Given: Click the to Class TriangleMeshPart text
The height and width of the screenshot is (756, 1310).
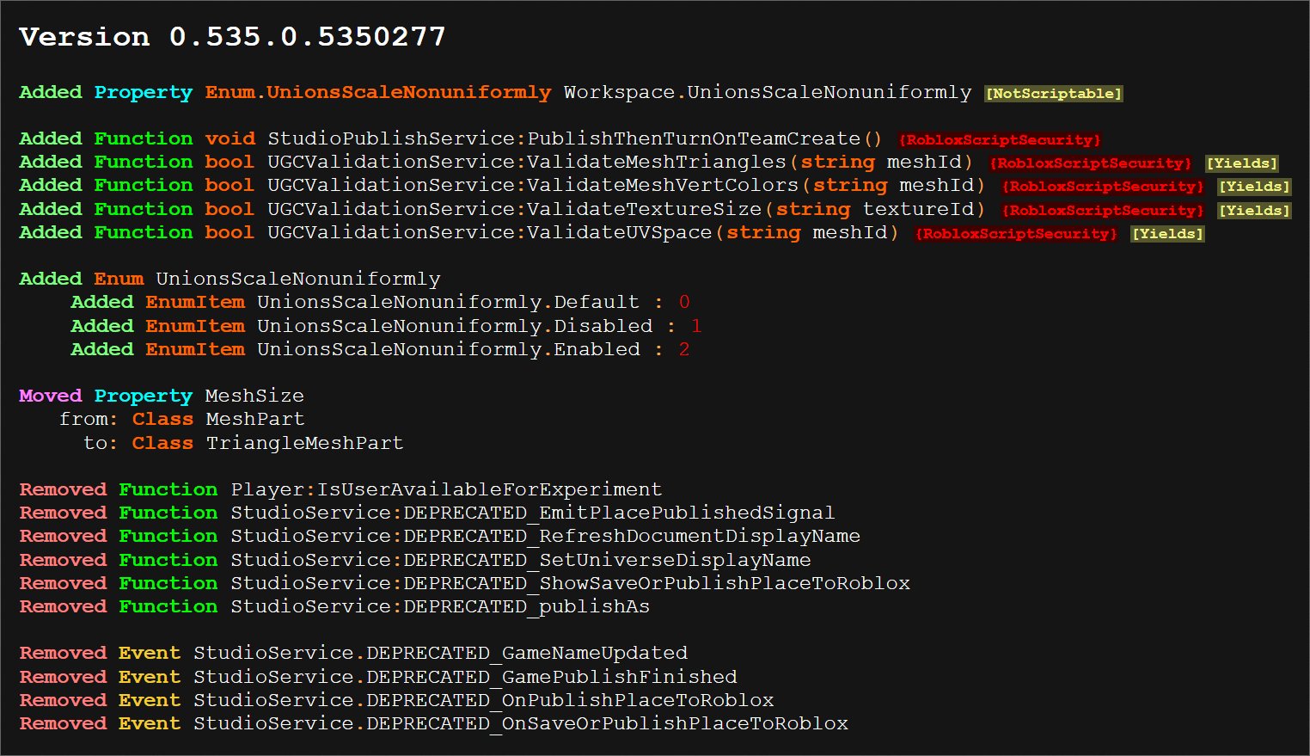Looking at the screenshot, I should pos(243,443).
